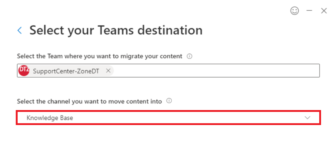Viewport: 335px width, 151px height.
Task: Remove the SupportCenter-ZoneDT team chip
Action: 108,71
